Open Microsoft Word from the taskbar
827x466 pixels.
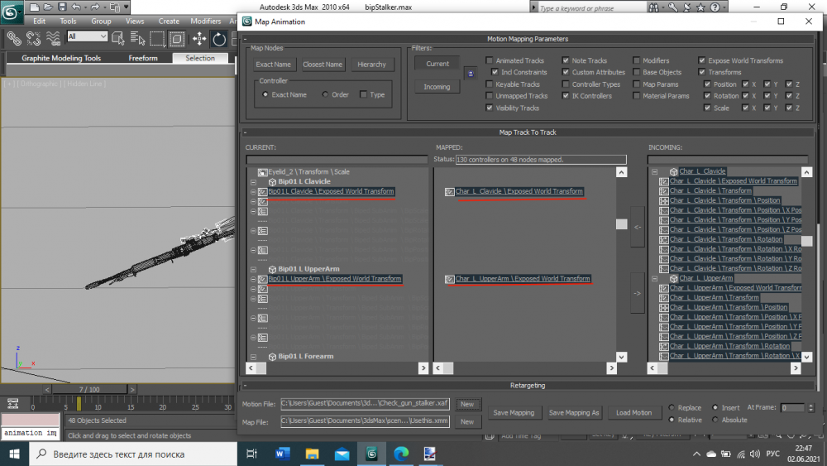tap(283, 453)
